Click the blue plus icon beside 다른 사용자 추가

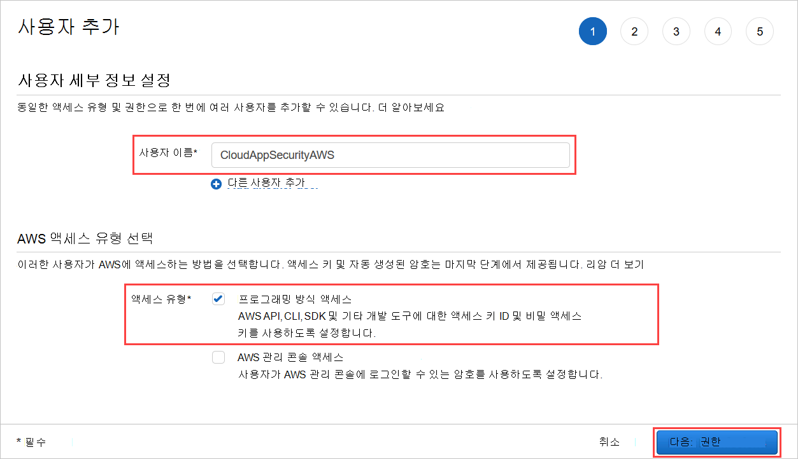coord(216,183)
